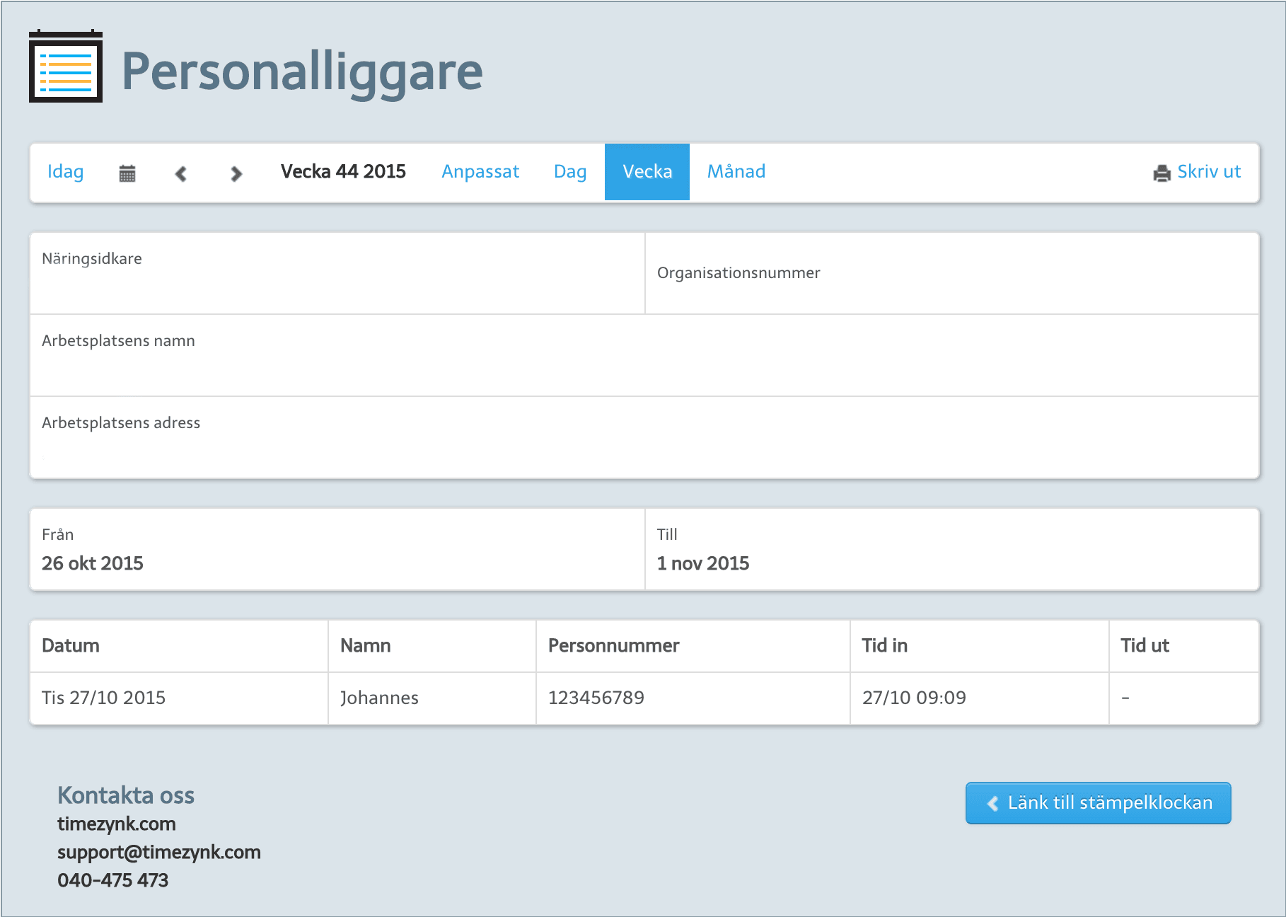
Task: Click the Organisationsnummer field
Action: 952,273
